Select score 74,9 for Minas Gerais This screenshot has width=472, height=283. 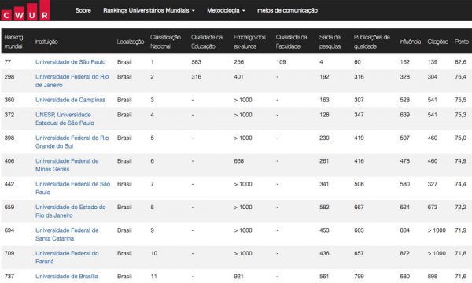point(460,161)
